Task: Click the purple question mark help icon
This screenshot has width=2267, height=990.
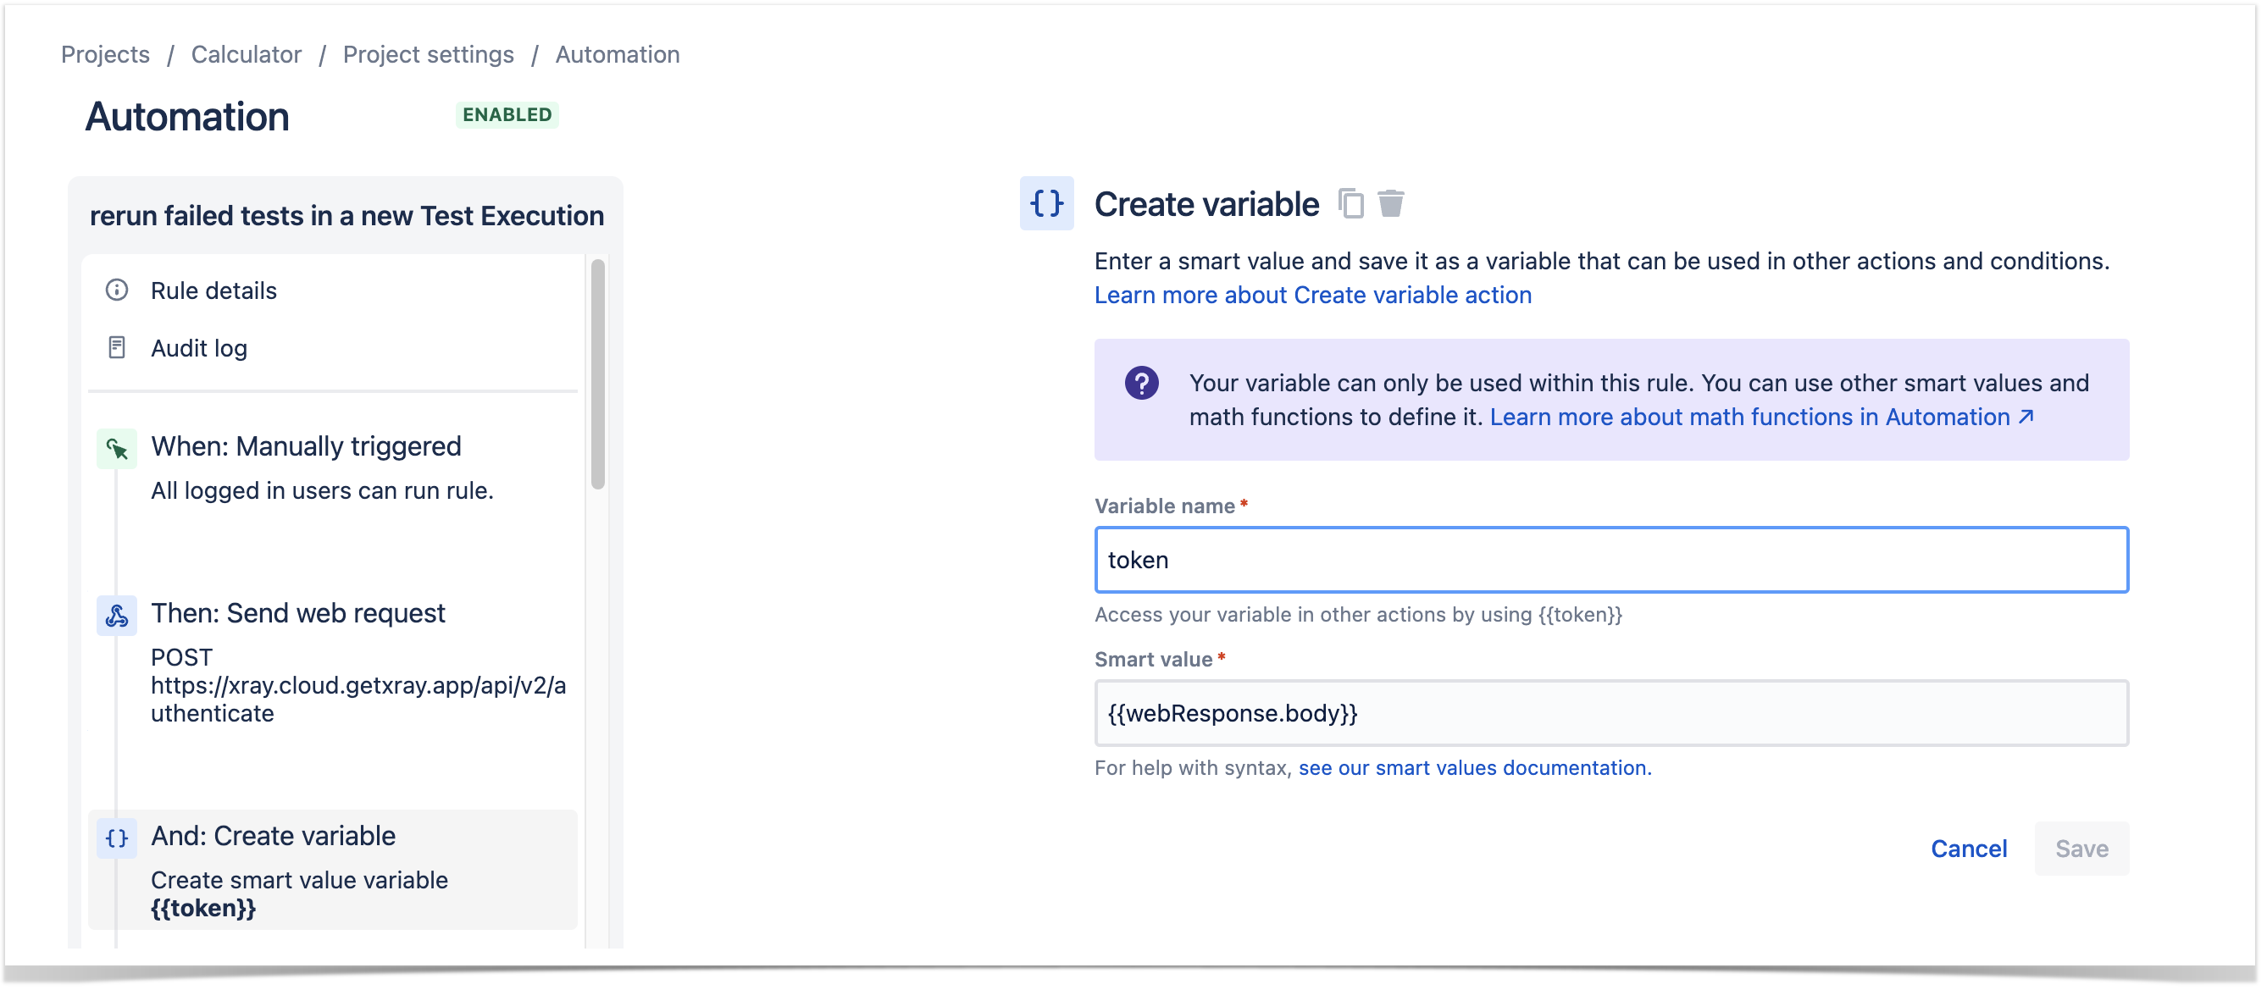Action: click(x=1141, y=383)
